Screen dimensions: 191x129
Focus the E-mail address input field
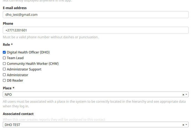point(95,15)
